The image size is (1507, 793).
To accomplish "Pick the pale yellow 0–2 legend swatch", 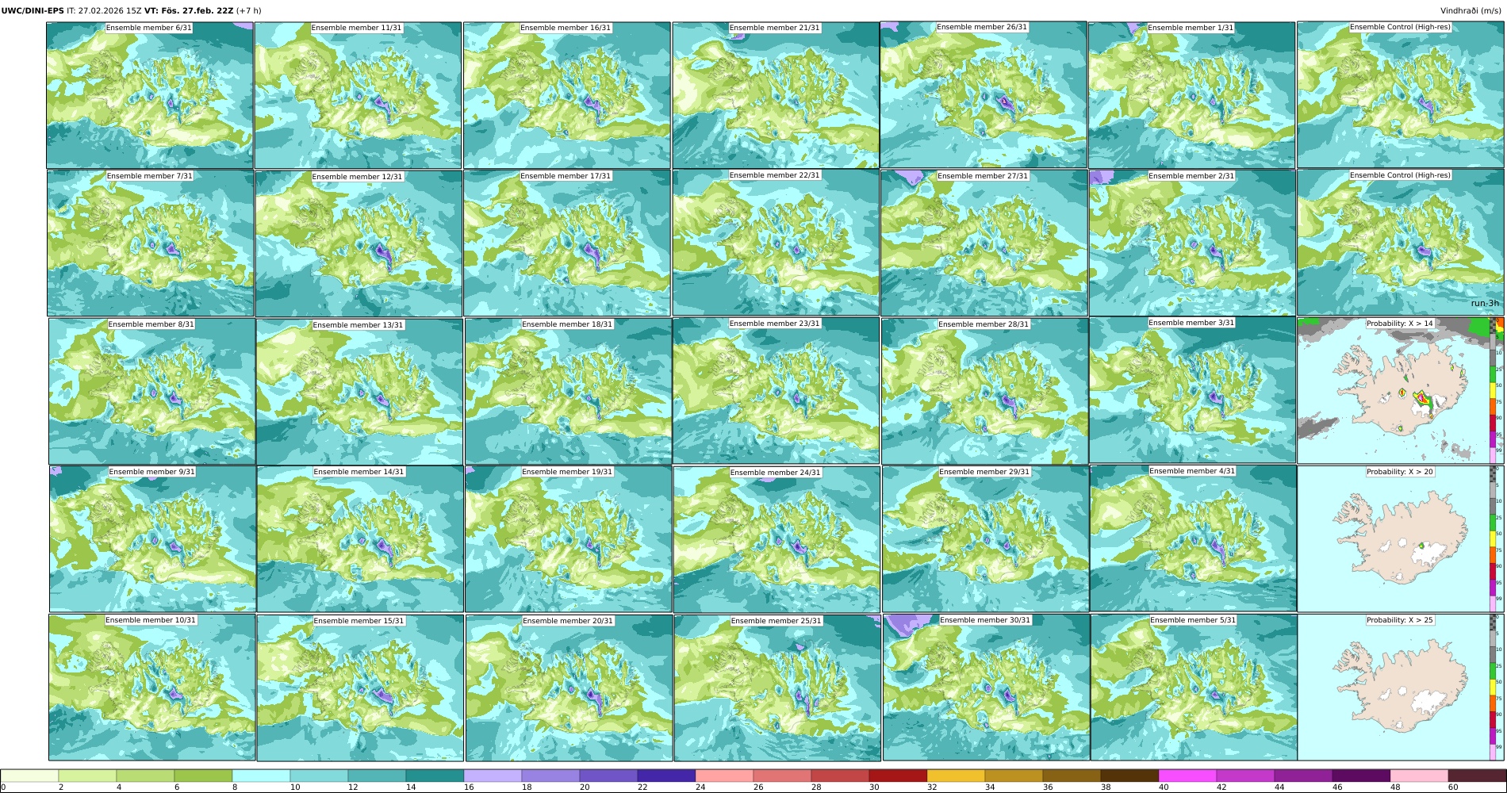I will pos(29,776).
